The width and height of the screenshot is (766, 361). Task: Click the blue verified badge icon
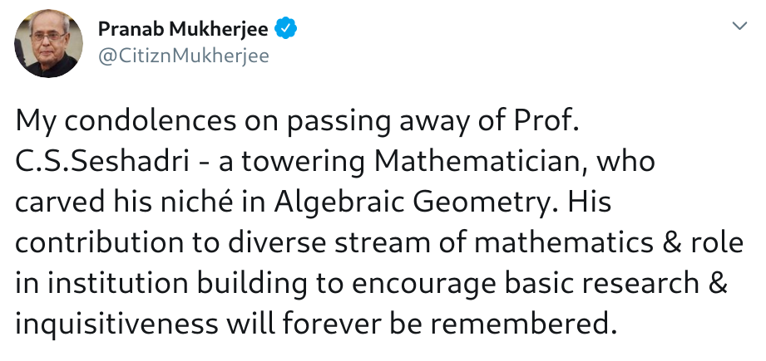pyautogui.click(x=286, y=29)
